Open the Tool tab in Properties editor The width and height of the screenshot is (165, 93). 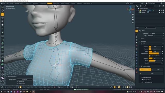[137, 31]
